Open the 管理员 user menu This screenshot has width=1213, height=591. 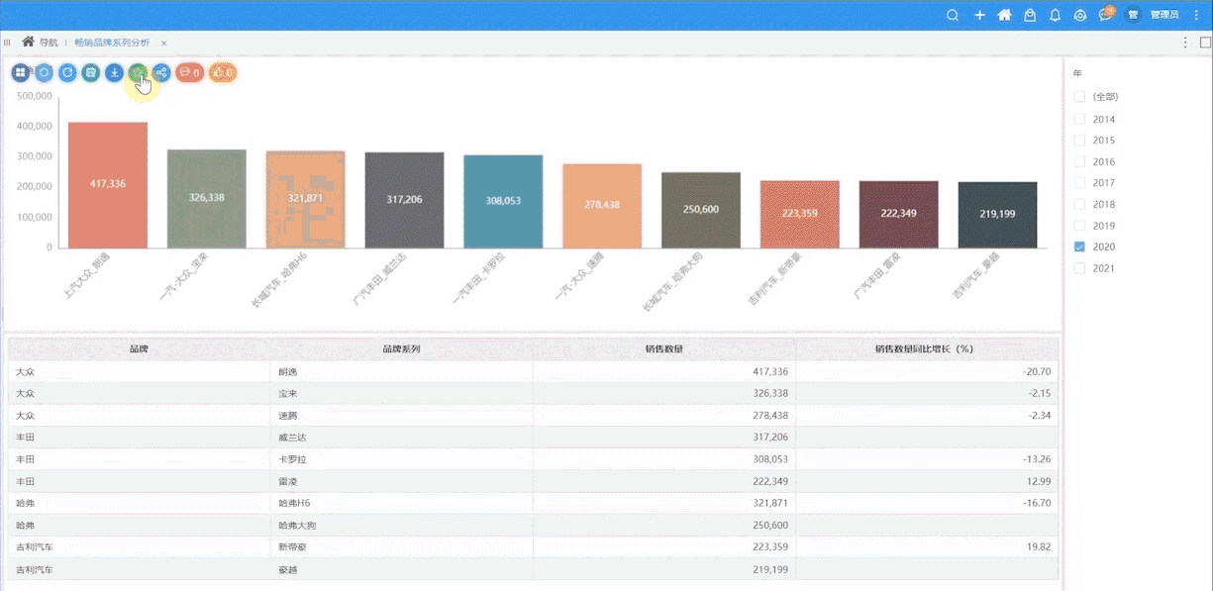pos(1164,15)
